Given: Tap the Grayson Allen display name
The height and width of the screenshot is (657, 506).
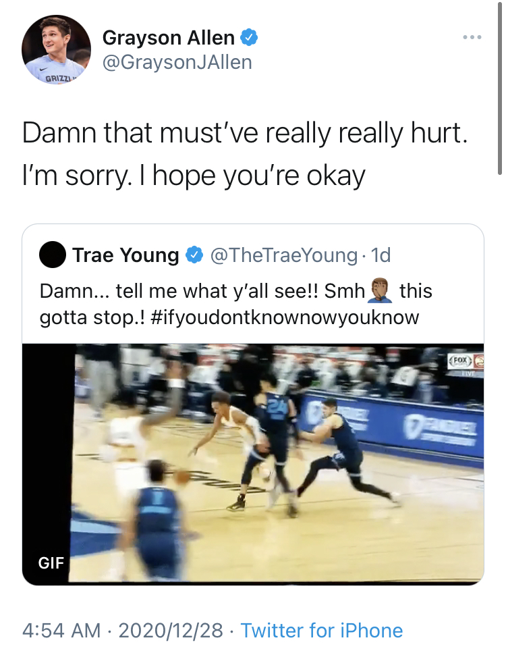Looking at the screenshot, I should point(168,38).
